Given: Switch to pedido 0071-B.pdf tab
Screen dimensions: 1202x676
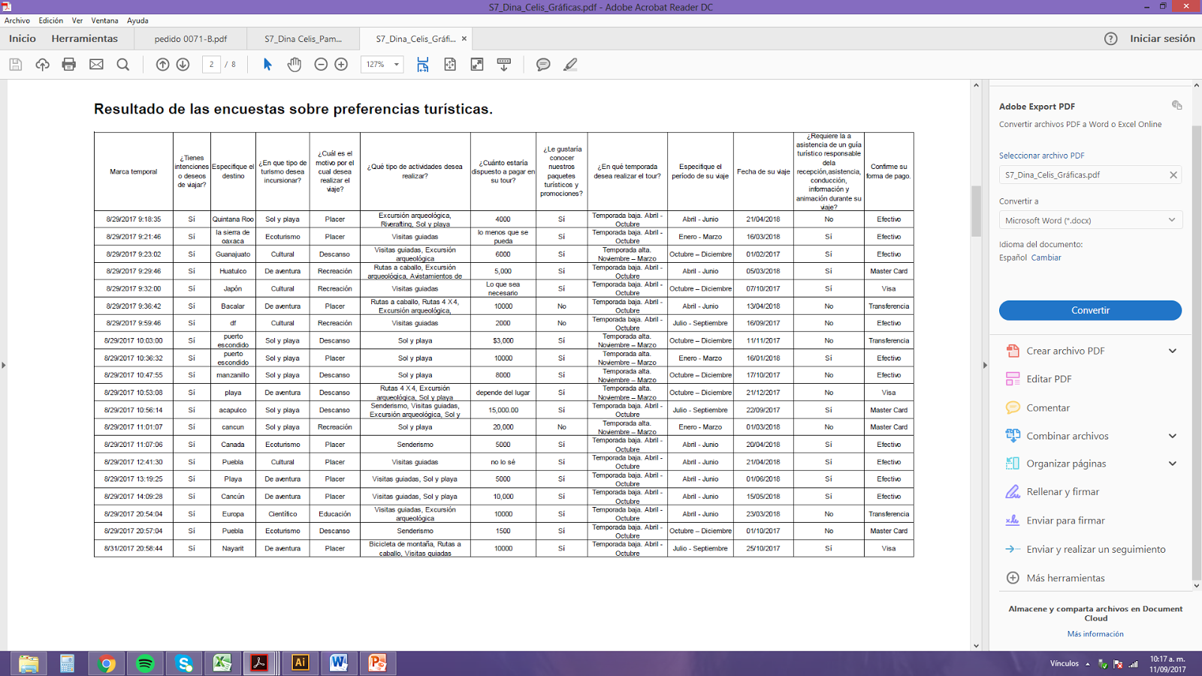Looking at the screenshot, I should coord(191,39).
